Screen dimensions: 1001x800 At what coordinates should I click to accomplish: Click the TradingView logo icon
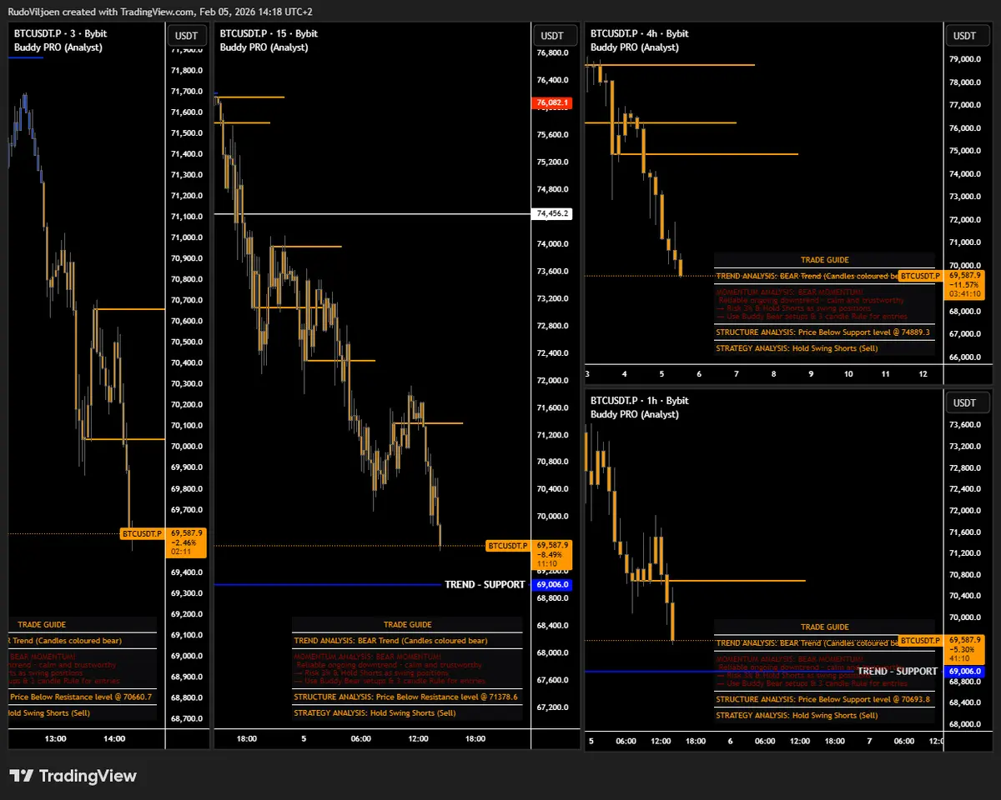[x=22, y=776]
